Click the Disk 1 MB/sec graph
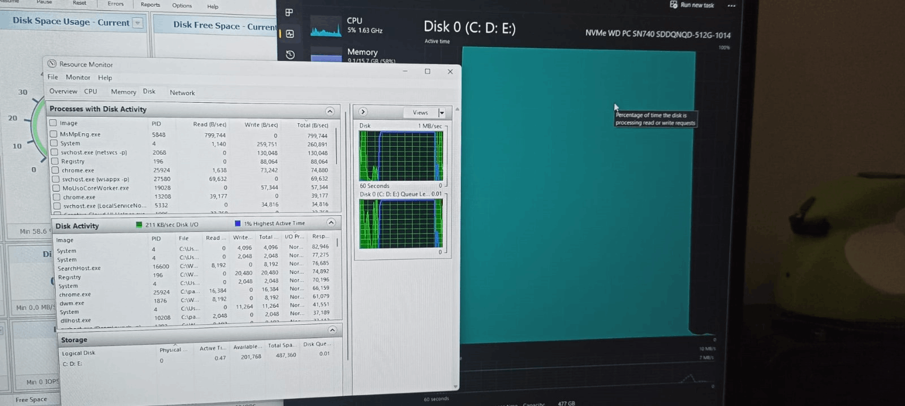 (401, 156)
